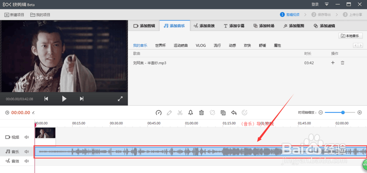The width and height of the screenshot is (367, 173).
Task: Switch to 添加音乐 tab
Action: (174, 26)
